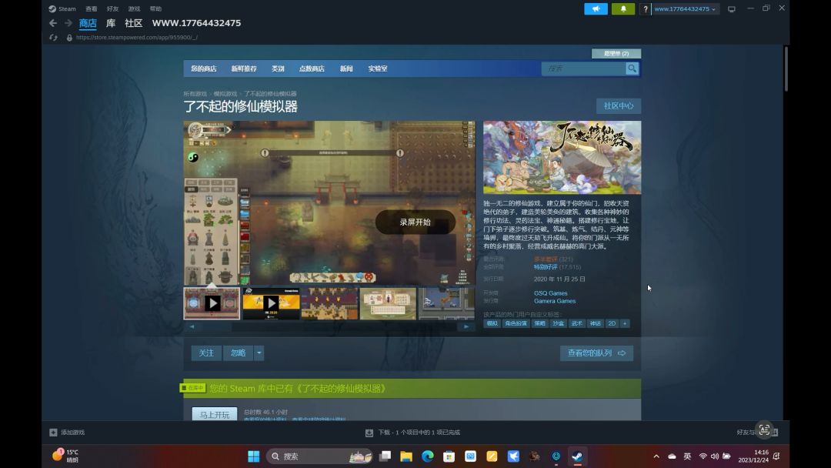831x468 pixels.
Task: Open the 帮助 menu
Action: pyautogui.click(x=155, y=9)
